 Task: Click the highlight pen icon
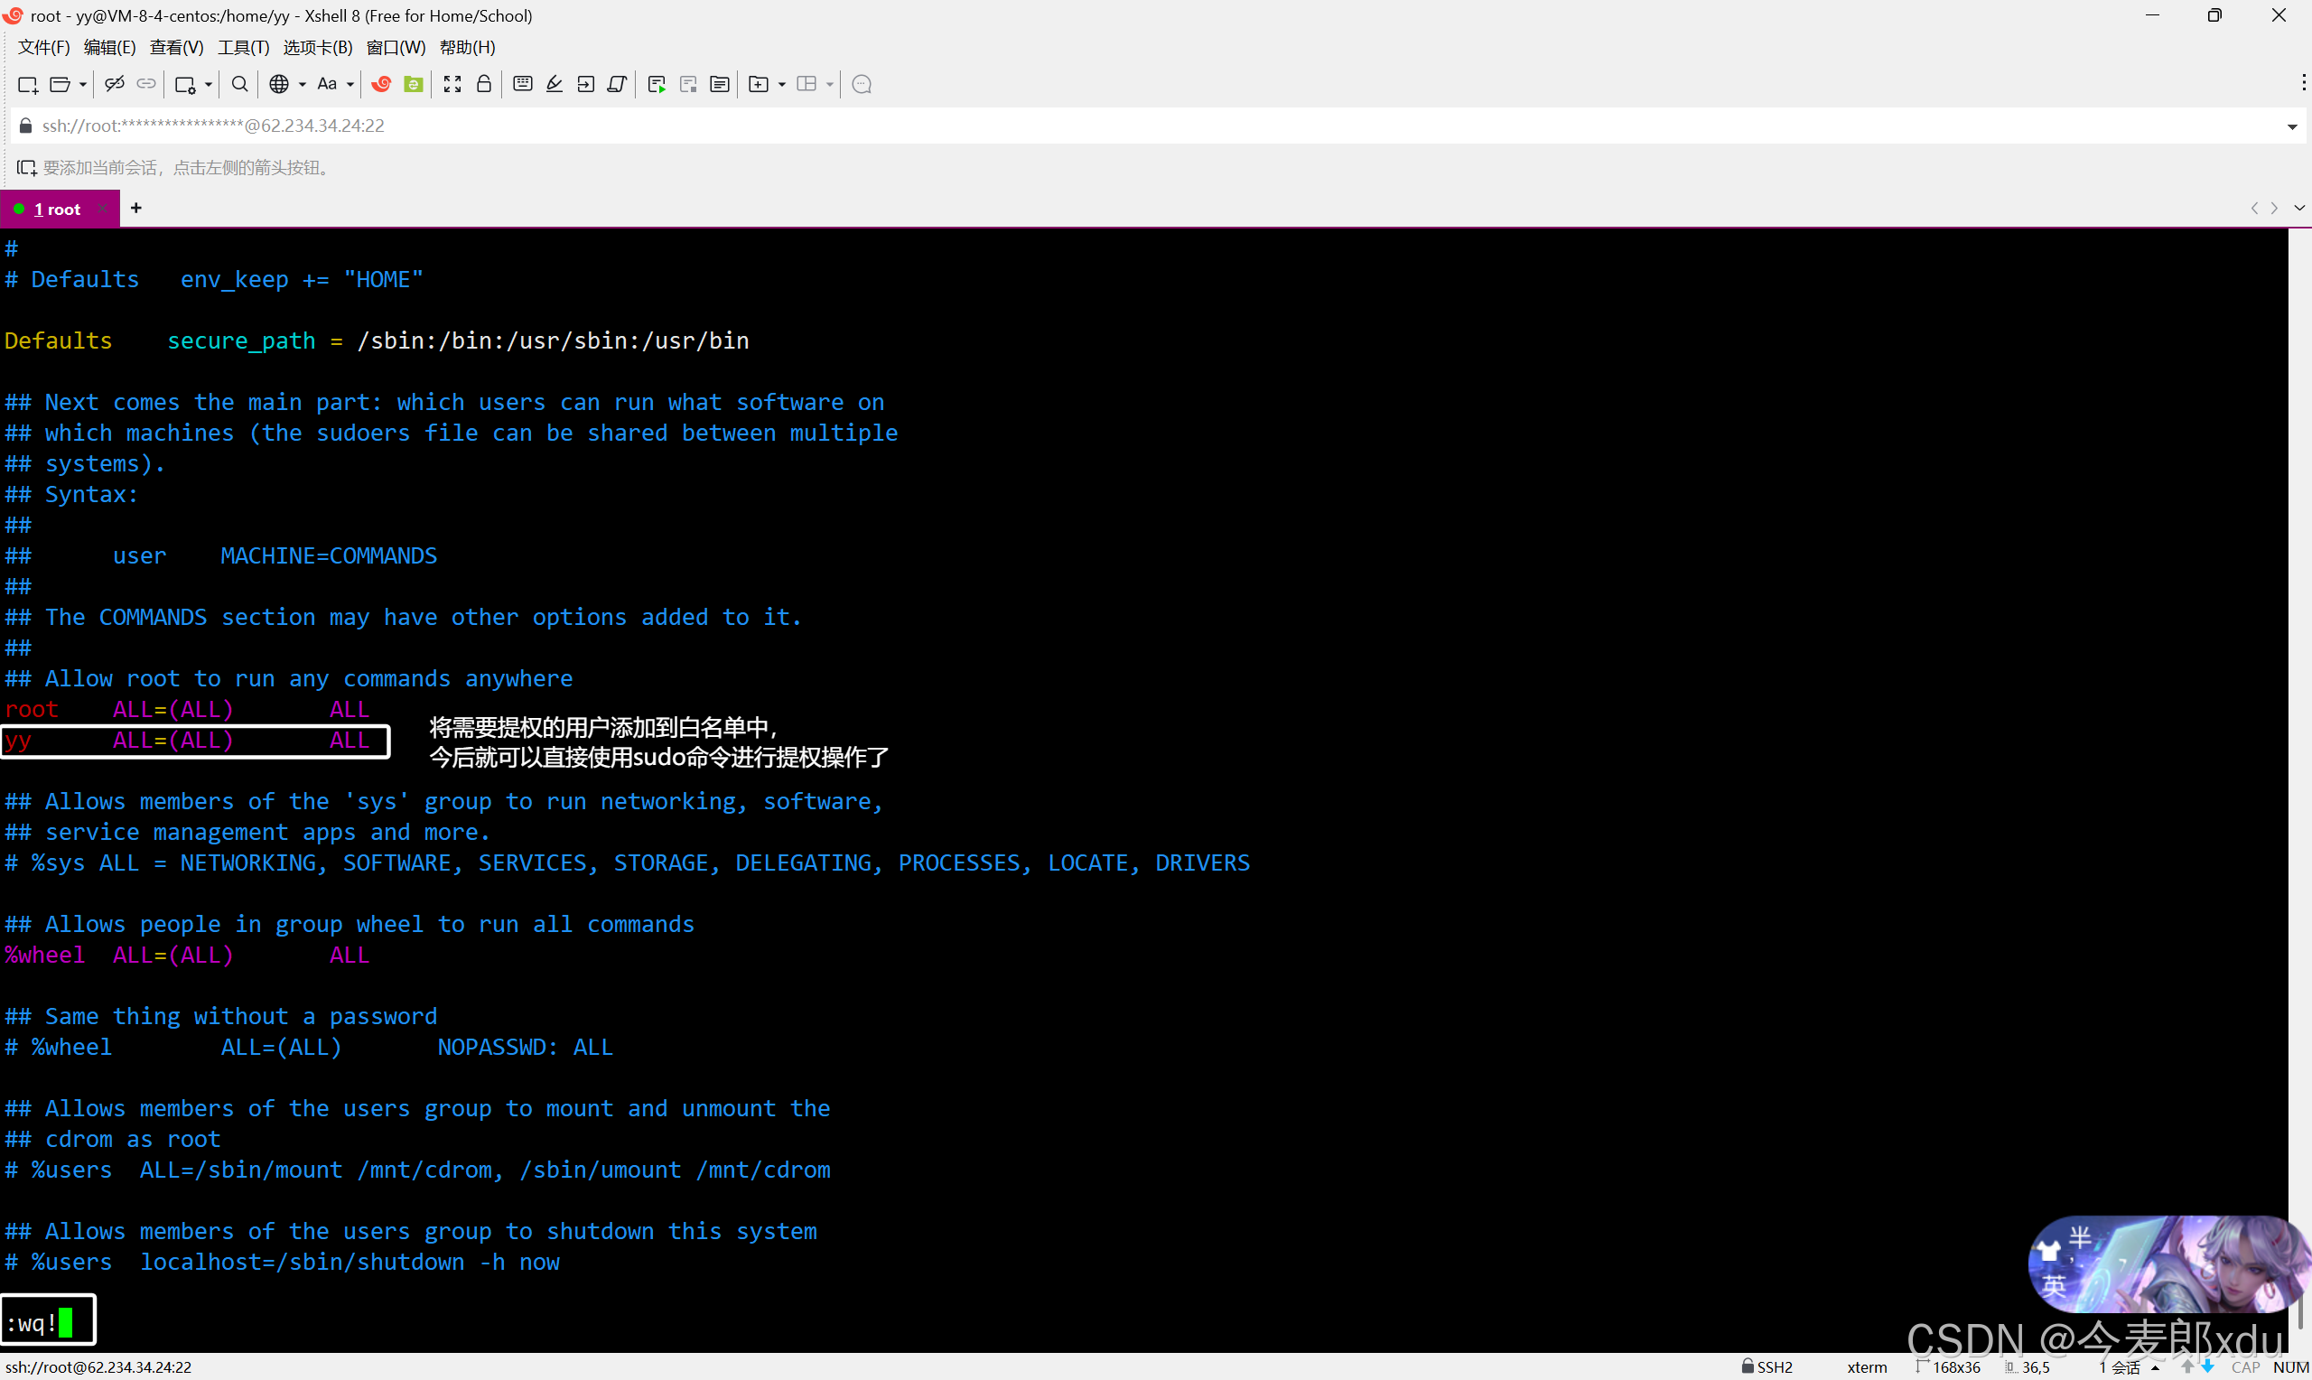pyautogui.click(x=554, y=85)
